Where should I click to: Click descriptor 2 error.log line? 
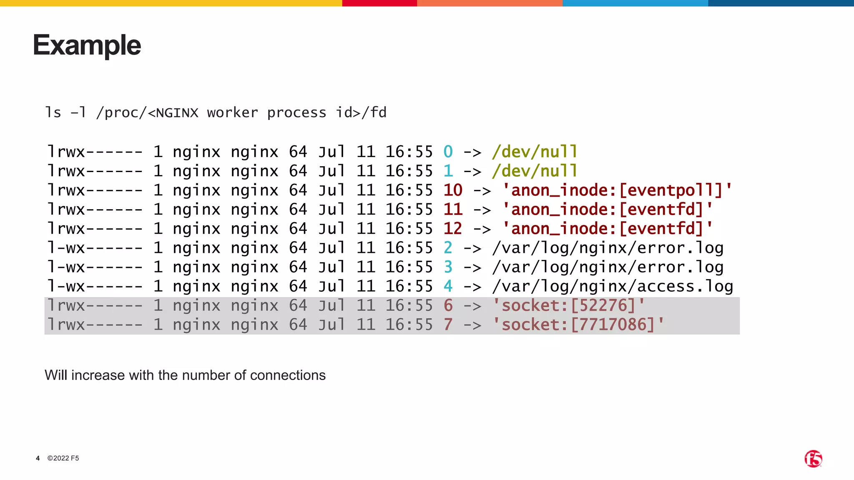tap(385, 248)
